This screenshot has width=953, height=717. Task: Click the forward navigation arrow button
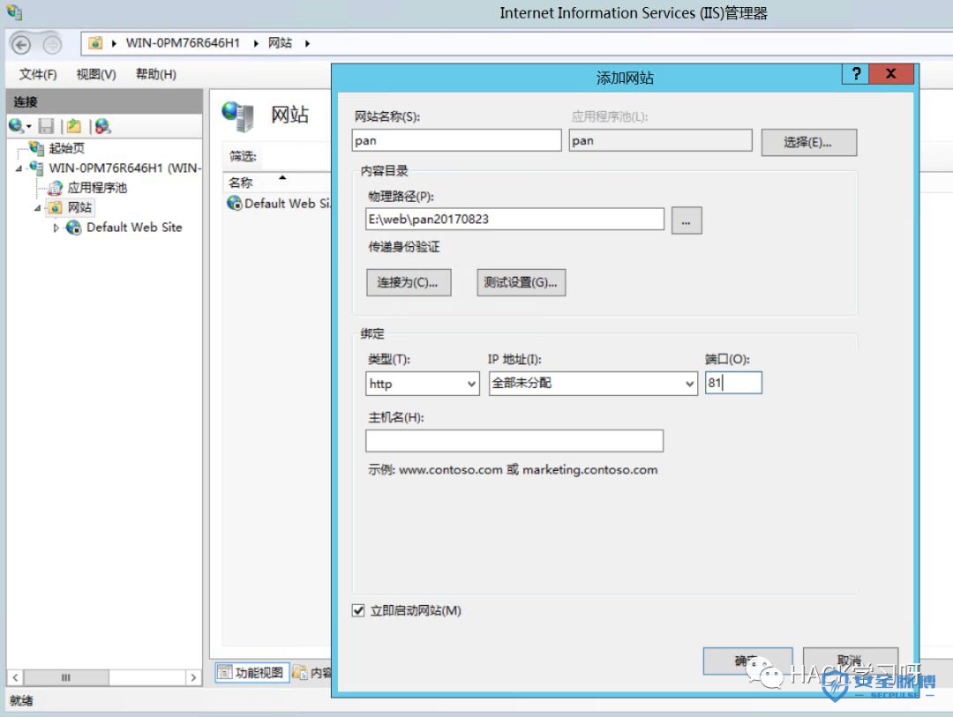[52, 44]
